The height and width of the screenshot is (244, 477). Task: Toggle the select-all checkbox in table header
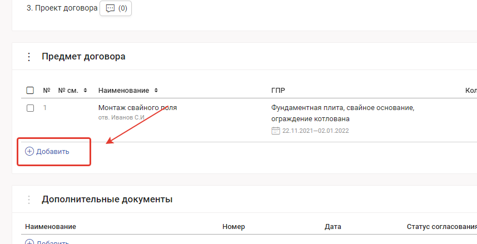[x=30, y=91]
